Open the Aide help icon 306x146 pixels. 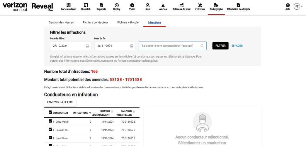coord(288,5)
